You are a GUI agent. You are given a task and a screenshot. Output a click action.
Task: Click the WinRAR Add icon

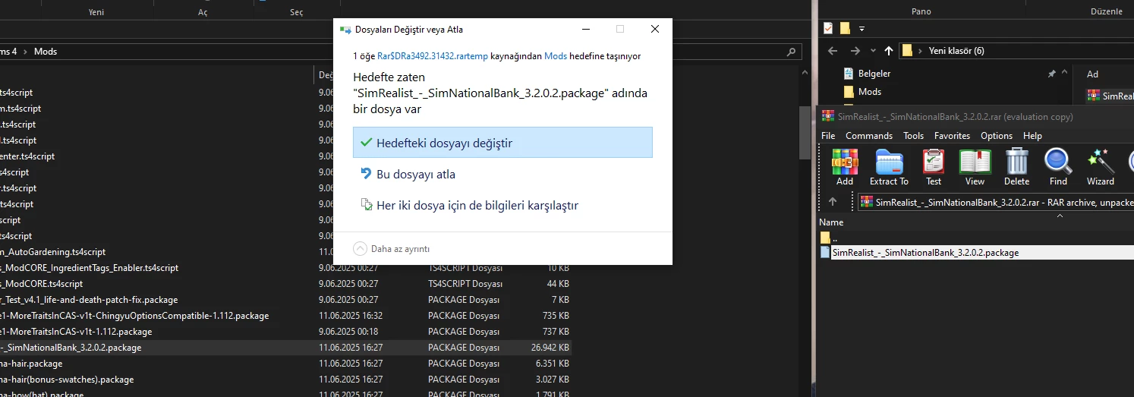(x=845, y=166)
